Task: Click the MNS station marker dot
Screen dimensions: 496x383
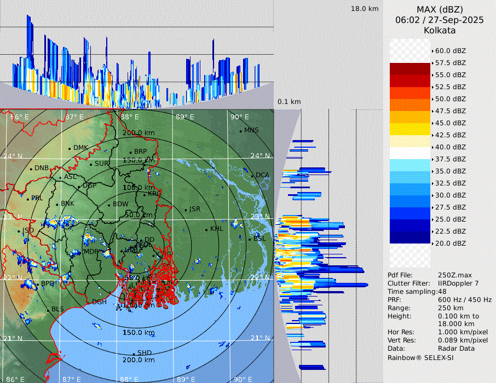Action: point(240,130)
